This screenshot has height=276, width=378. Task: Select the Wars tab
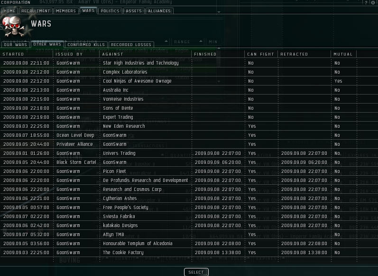[88, 10]
